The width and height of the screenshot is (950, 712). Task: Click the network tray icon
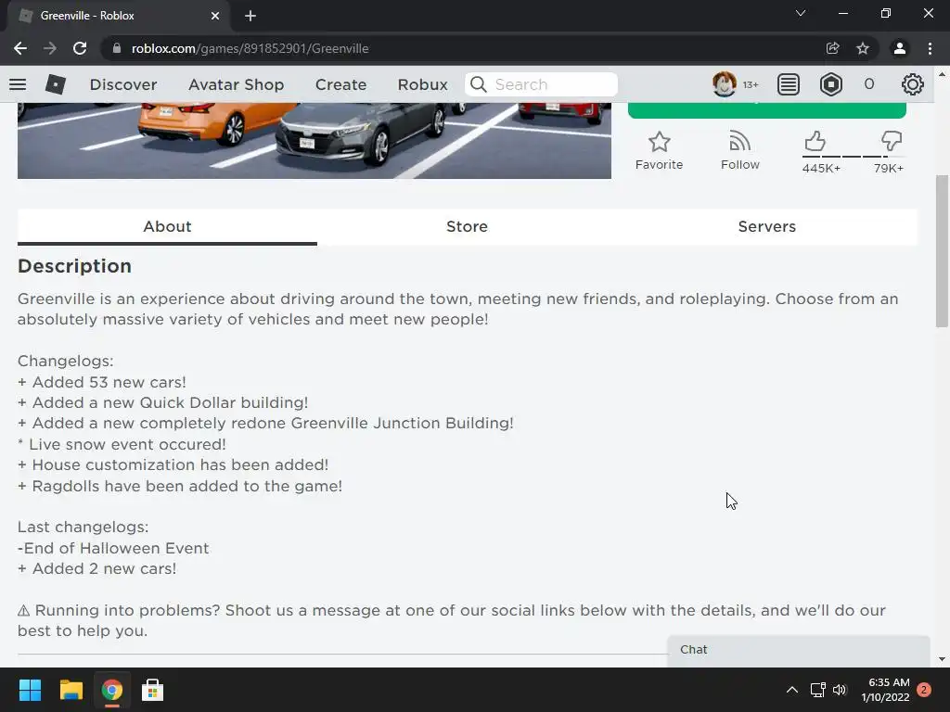click(818, 690)
